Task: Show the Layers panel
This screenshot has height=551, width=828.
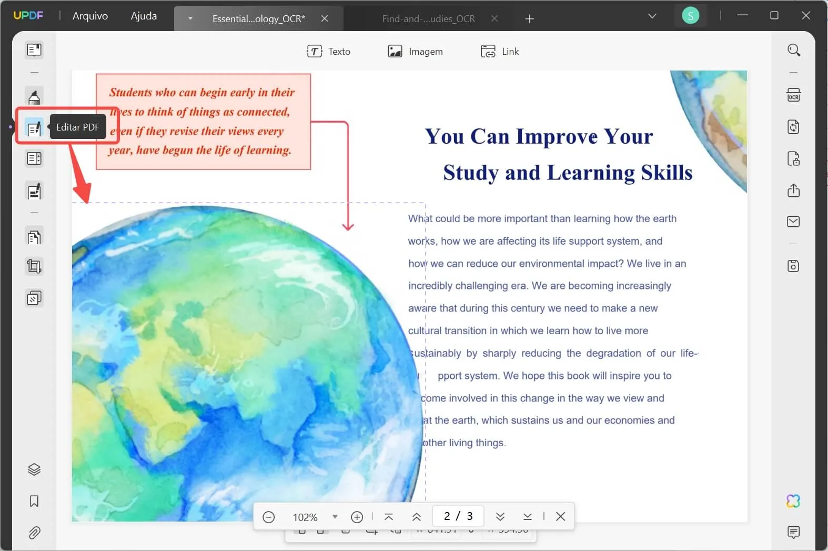Action: [34, 469]
